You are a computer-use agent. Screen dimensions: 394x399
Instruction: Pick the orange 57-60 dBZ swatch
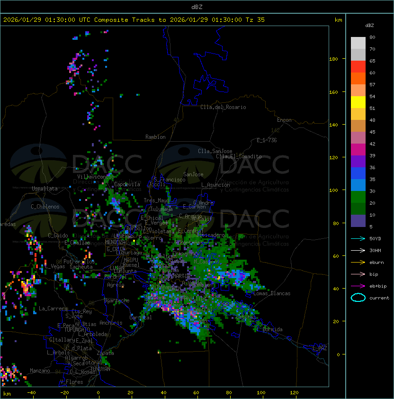[x=358, y=78]
